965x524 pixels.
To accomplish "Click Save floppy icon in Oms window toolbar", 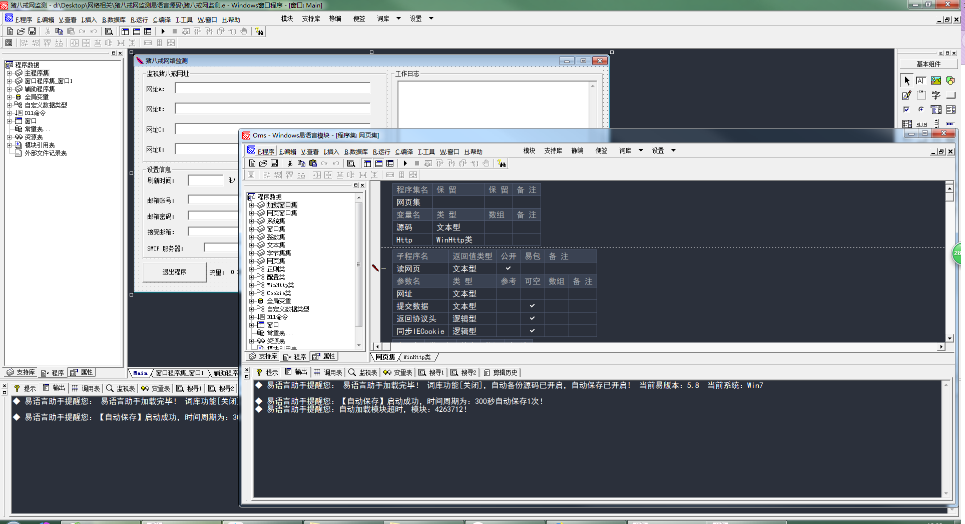I will coord(274,163).
